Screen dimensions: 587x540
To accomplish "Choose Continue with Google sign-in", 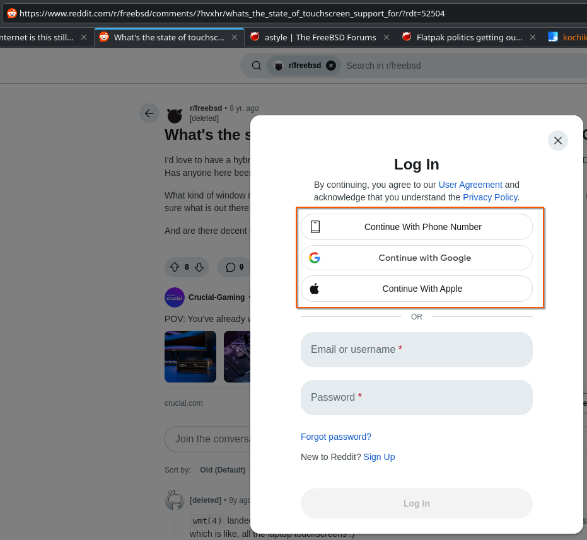I will click(416, 258).
